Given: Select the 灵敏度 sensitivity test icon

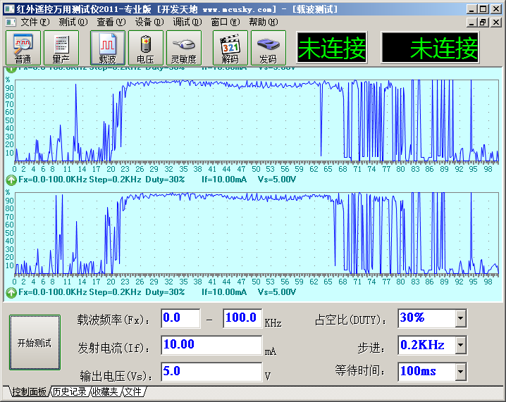Looking at the screenshot, I should coord(184,48).
